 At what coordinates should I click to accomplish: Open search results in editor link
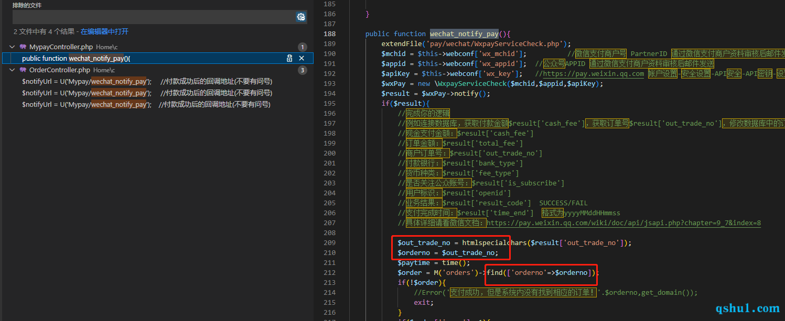104,31
